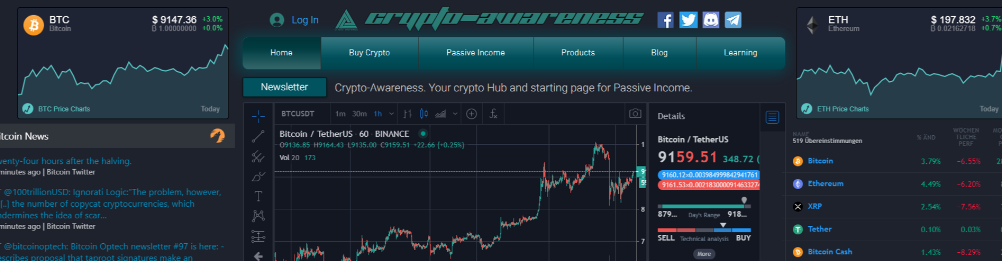Click the More button under technical analysis
Viewport: 1002px width, 261px height.
[704, 254]
